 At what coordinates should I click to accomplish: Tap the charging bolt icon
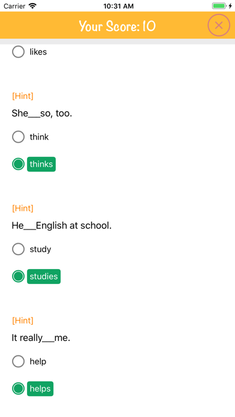click(x=230, y=6)
